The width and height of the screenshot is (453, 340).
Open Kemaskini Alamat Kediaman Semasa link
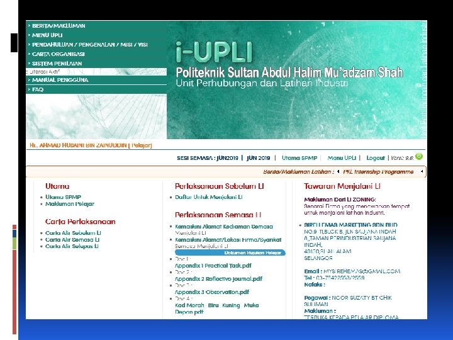(224, 227)
